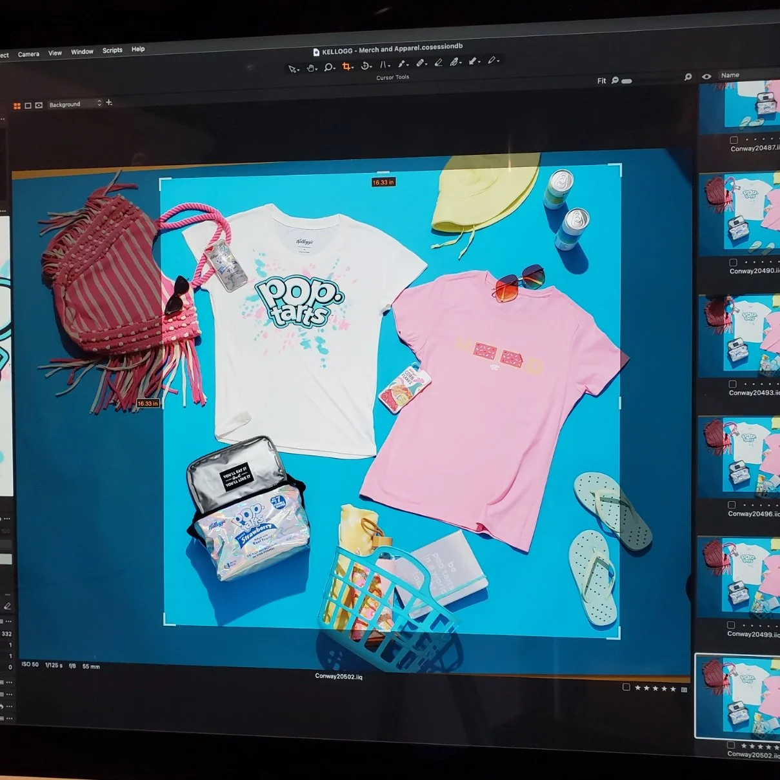Click the f/8 aperture readout
The image size is (780, 780).
coord(72,666)
